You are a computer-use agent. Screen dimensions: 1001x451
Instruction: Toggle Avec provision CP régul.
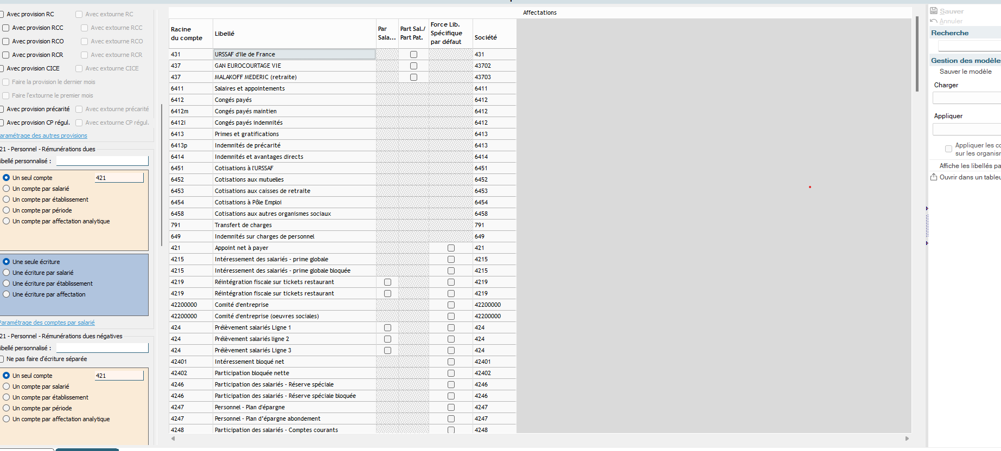tap(2, 123)
